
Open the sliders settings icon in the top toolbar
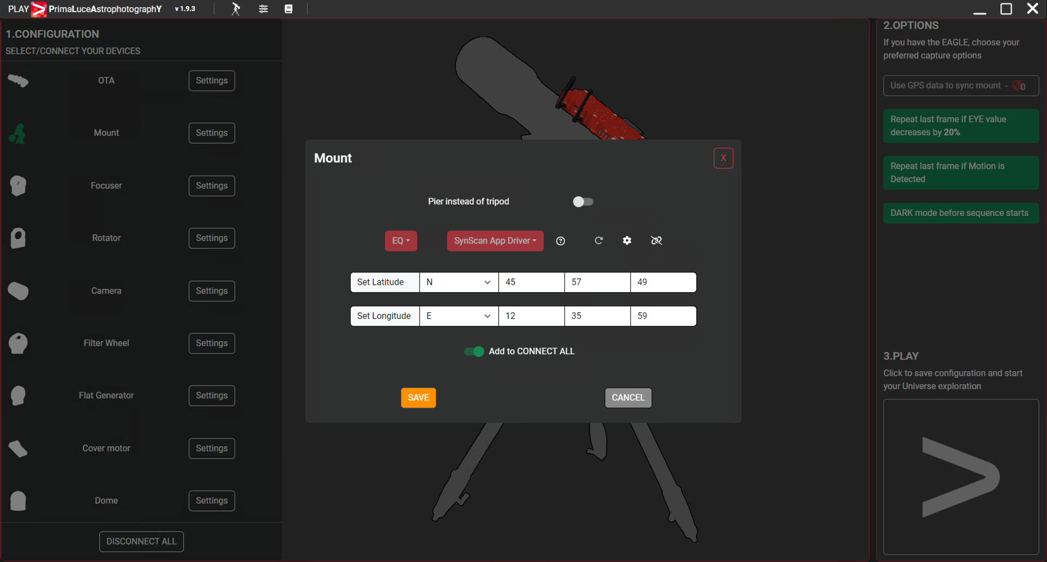pos(263,9)
